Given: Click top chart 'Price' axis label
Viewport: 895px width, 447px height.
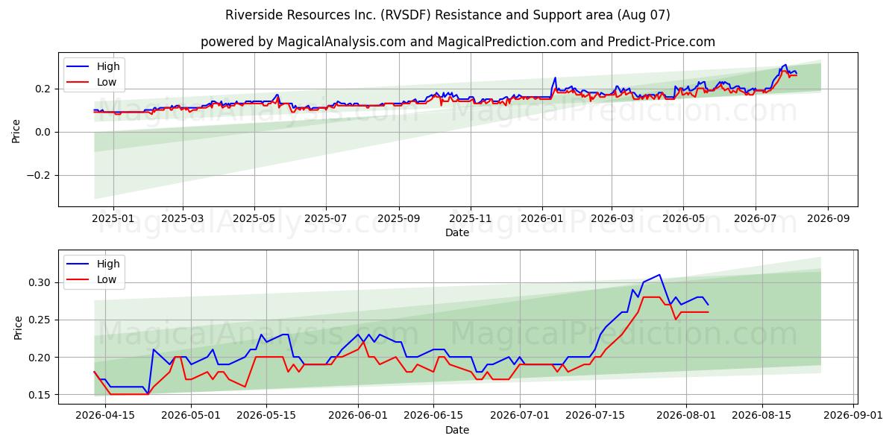Looking at the screenshot, I should click(x=16, y=130).
